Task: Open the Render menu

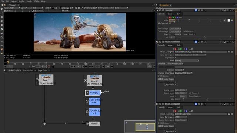Action: (x=29, y=1)
